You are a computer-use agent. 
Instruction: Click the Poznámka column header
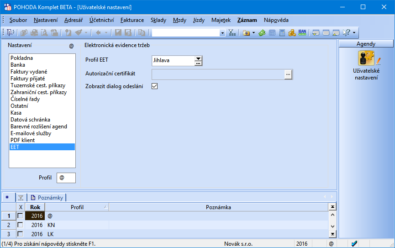218,207
